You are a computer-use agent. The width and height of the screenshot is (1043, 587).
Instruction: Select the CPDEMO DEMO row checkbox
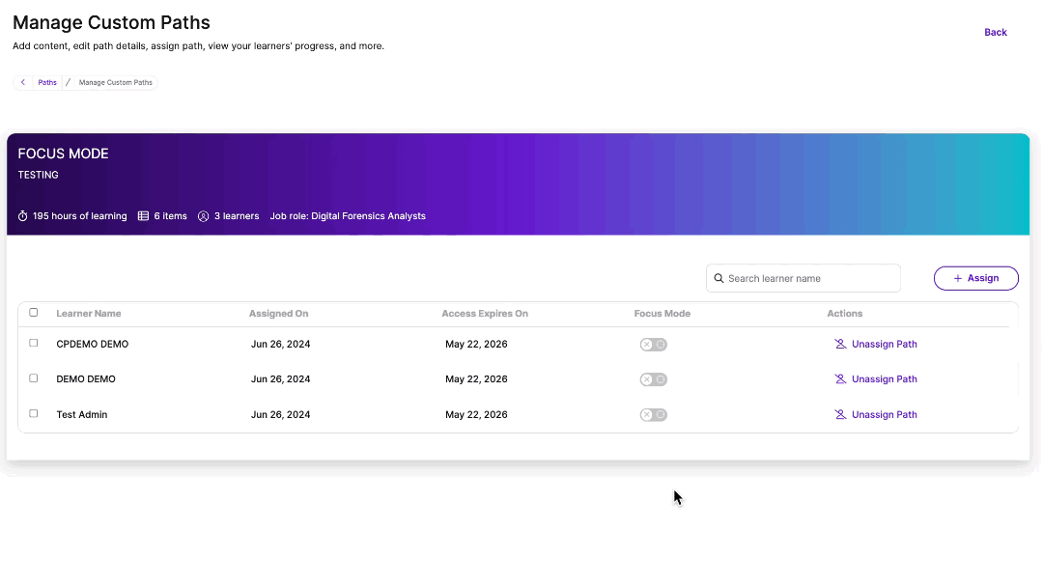pos(34,344)
